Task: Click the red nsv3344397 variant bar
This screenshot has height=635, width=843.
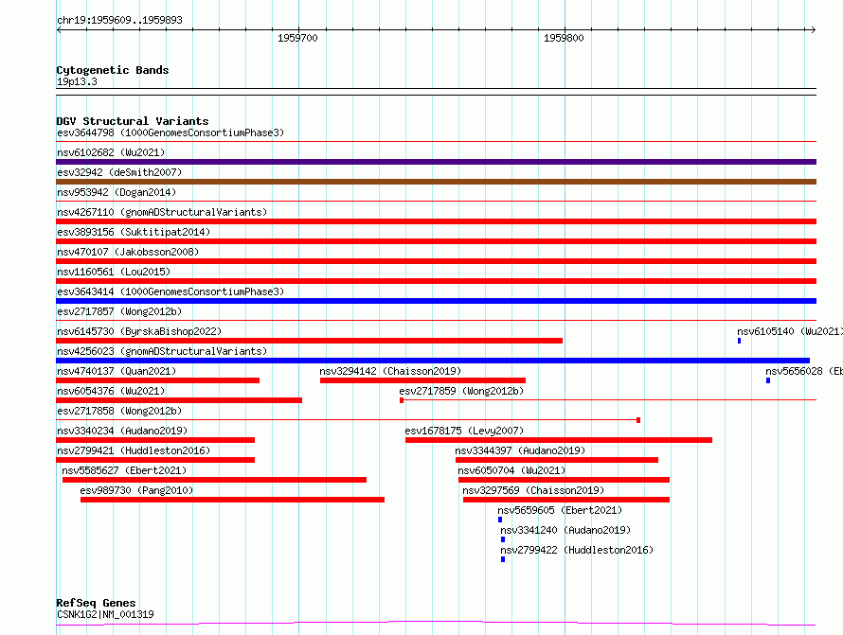Action: [x=556, y=460]
